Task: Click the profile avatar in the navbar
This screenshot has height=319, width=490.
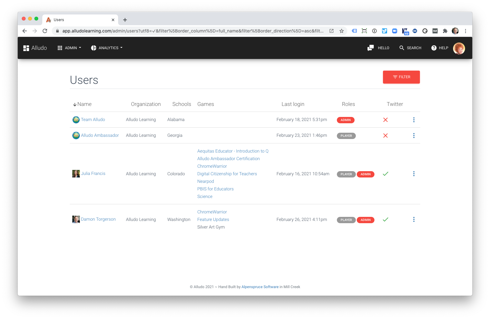Action: [x=459, y=48]
